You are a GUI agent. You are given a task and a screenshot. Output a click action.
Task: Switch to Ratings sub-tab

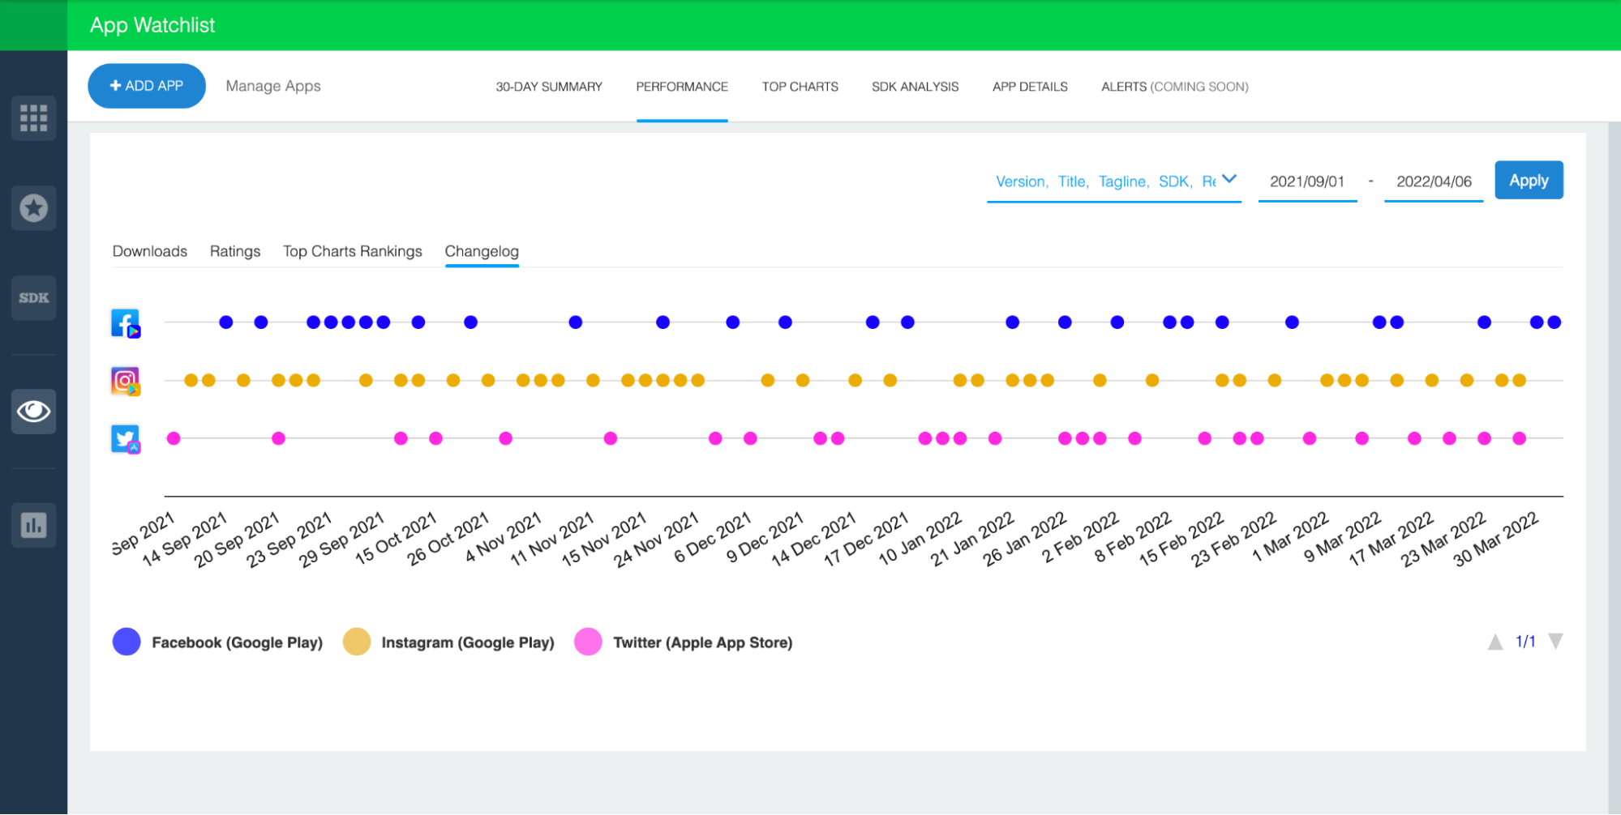[x=235, y=251]
